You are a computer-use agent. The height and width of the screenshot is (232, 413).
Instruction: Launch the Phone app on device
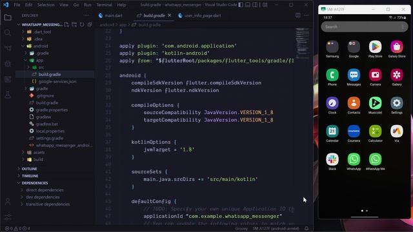click(332, 77)
